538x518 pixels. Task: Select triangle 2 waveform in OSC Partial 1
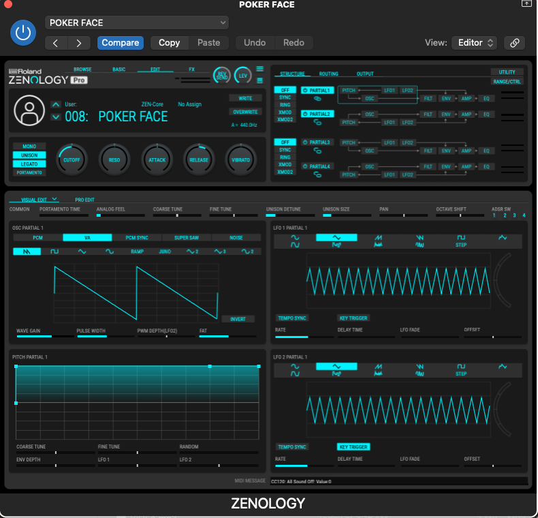pos(192,252)
